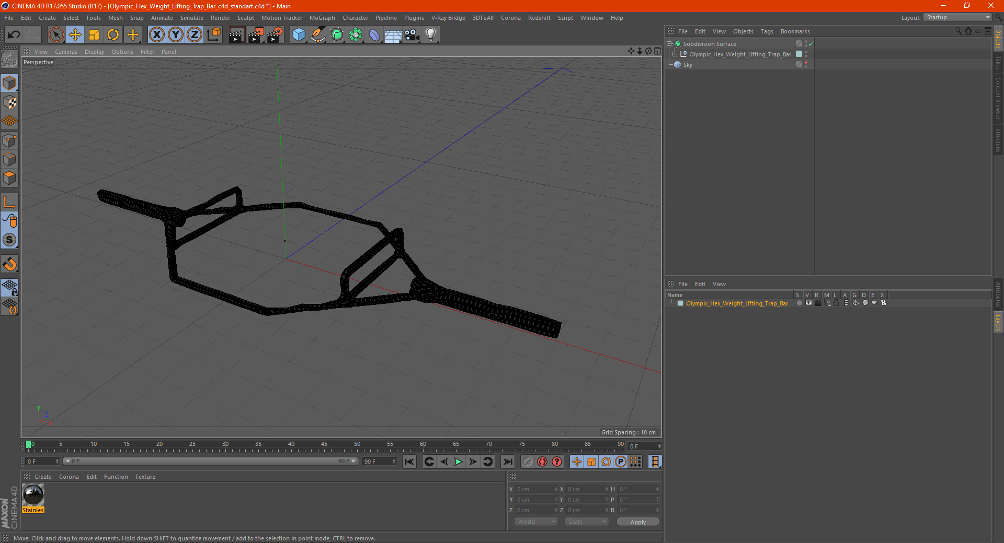Open the spline Pen tool
This screenshot has width=1004, height=543.
pos(317,35)
